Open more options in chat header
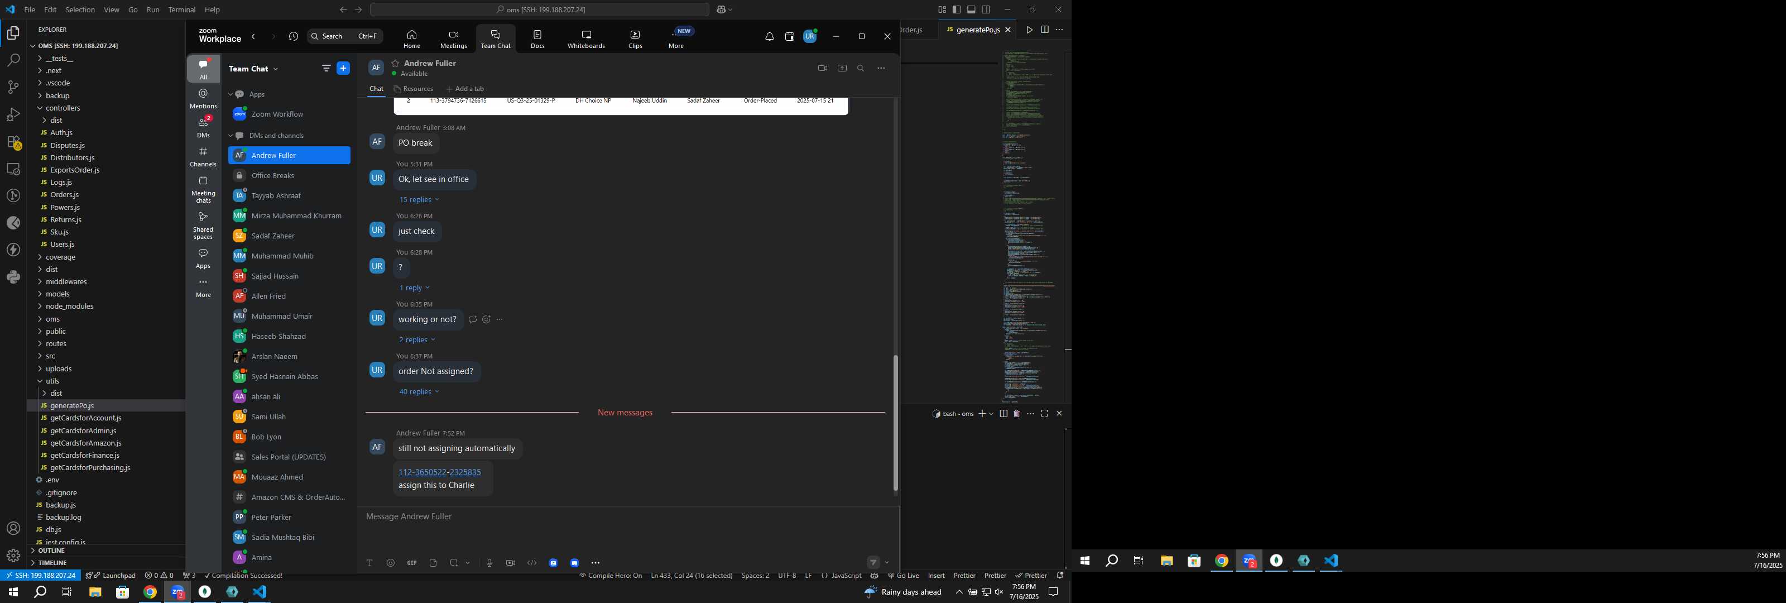This screenshot has width=1786, height=603. [x=881, y=68]
